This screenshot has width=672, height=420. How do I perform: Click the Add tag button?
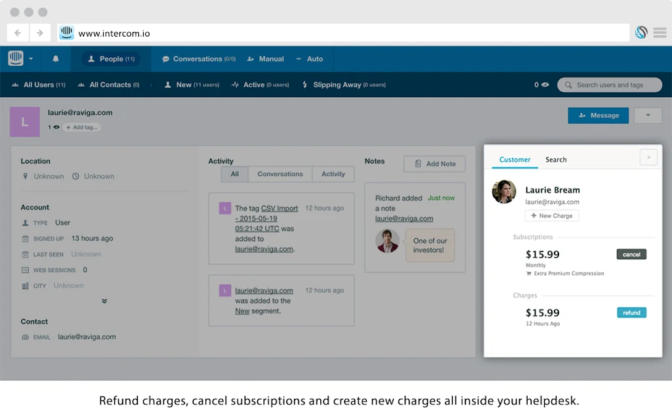(82, 127)
